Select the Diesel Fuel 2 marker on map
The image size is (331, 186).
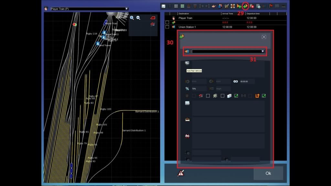(104, 33)
